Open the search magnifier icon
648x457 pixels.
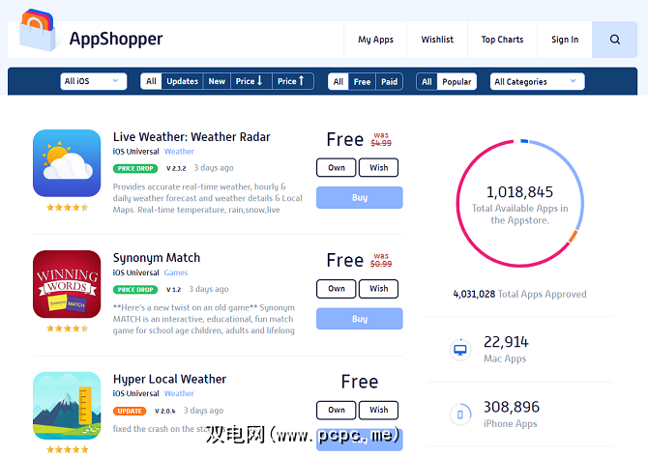pyautogui.click(x=614, y=40)
